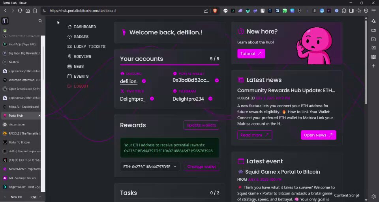The width and height of the screenshot is (379, 202).
Task: Open the Delightpro234 Telegram account link
Action: click(188, 99)
